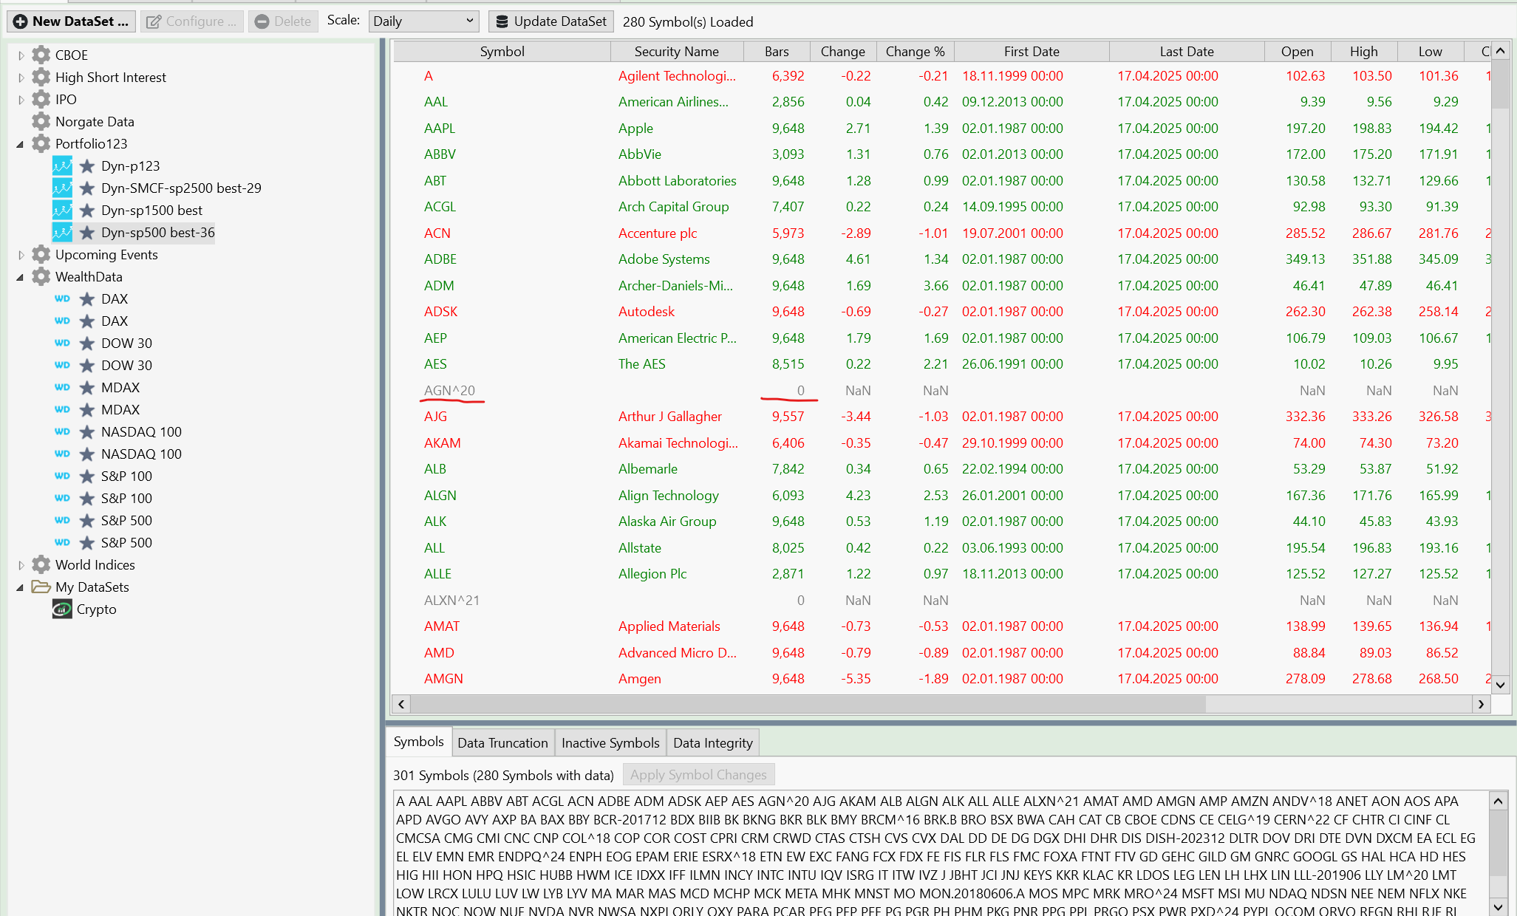Click the Crypto dataset icon
Viewport: 1517px width, 916px height.
[x=62, y=609]
